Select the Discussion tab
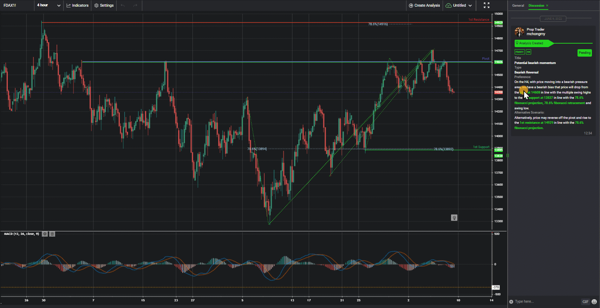 [x=536, y=6]
